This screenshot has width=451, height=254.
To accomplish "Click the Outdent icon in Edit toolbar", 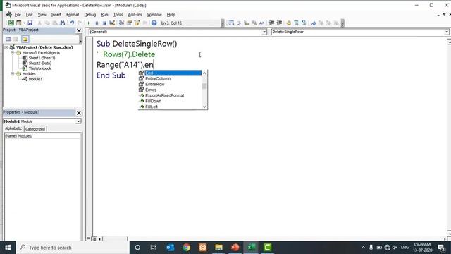I will tap(279, 23).
